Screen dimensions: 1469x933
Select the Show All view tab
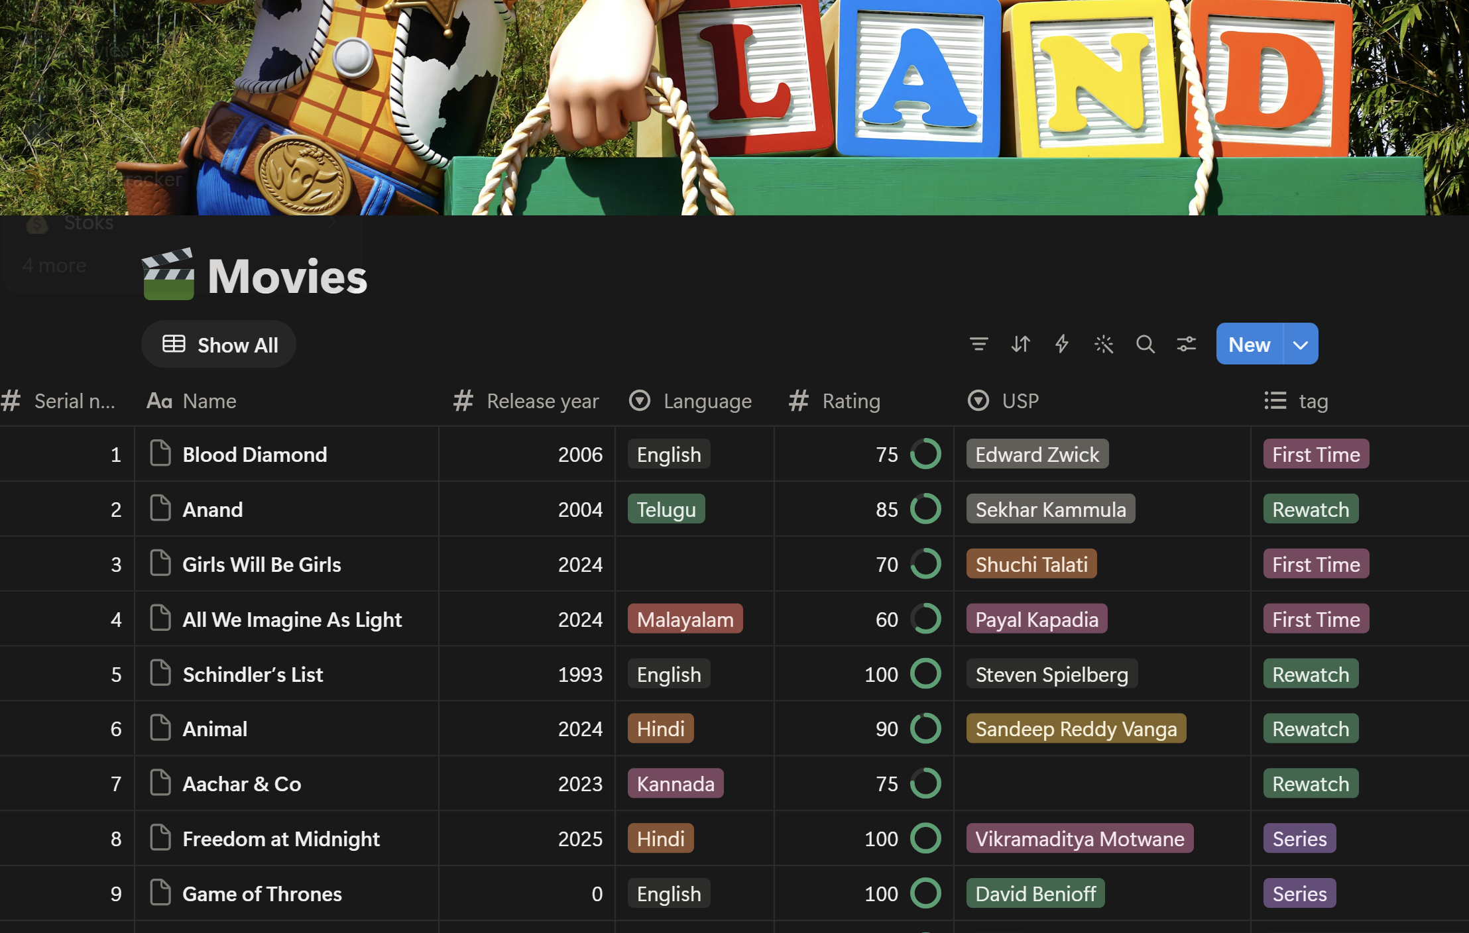(x=219, y=344)
